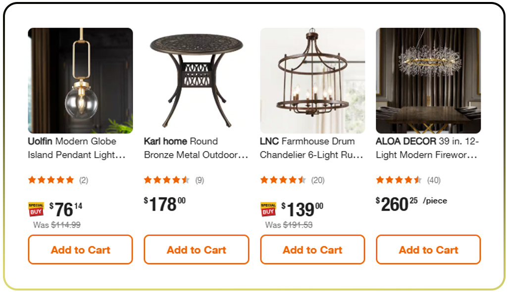This screenshot has height=292, width=508.
Task: Click the Special Buy badge on Uolfin light
Action: click(x=36, y=208)
